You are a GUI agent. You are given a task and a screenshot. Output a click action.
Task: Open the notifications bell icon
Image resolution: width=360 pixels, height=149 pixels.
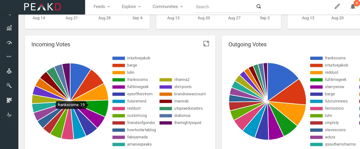(x=353, y=6)
